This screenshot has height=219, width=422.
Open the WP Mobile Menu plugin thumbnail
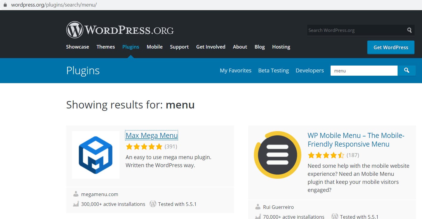pyautogui.click(x=277, y=155)
